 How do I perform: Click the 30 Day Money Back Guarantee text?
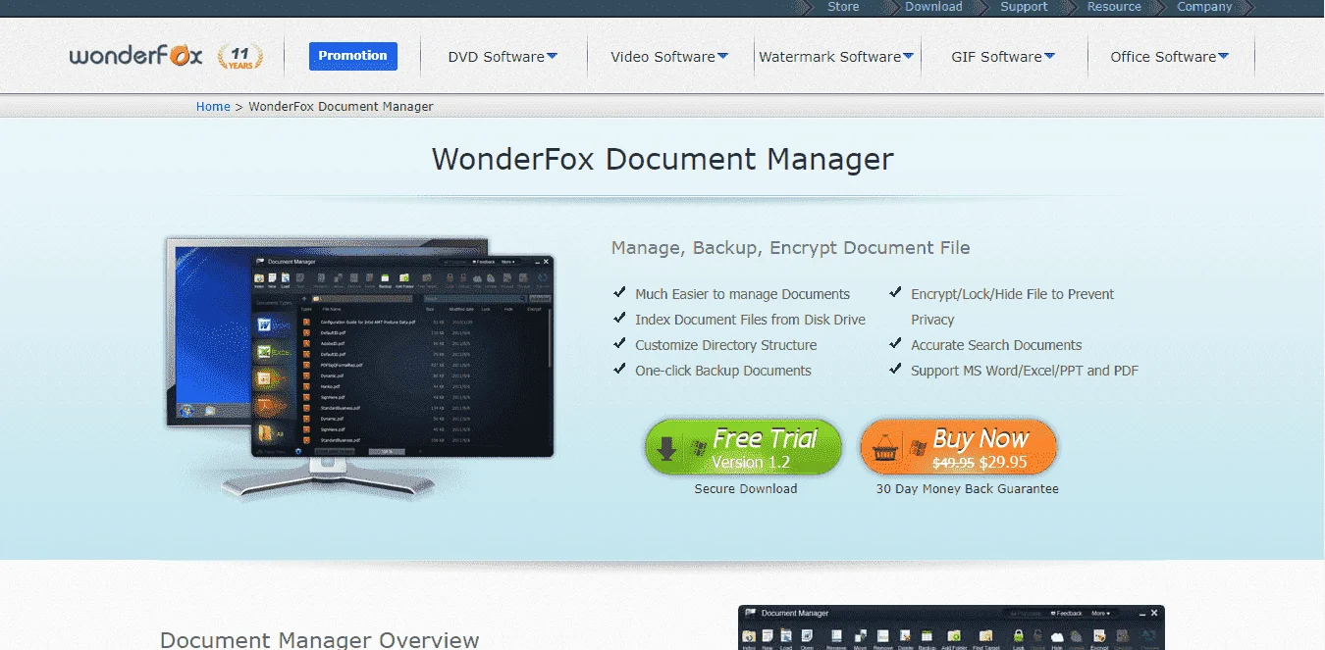967,488
